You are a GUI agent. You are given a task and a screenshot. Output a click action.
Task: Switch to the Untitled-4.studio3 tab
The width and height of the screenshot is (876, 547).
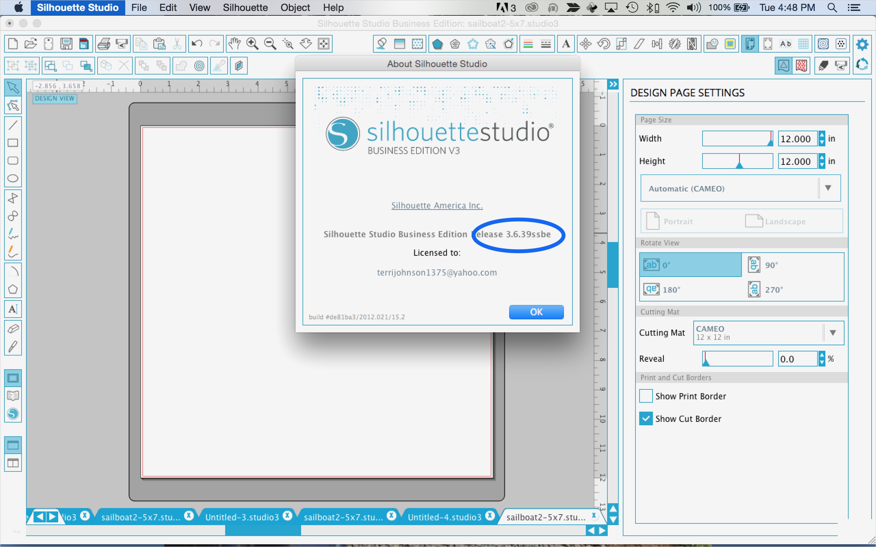(x=444, y=517)
